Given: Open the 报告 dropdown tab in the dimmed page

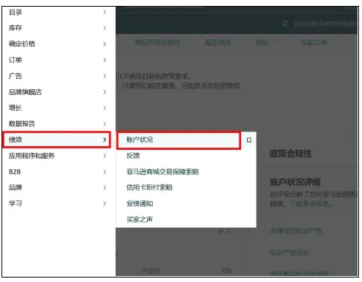Looking at the screenshot, I should tap(265, 42).
